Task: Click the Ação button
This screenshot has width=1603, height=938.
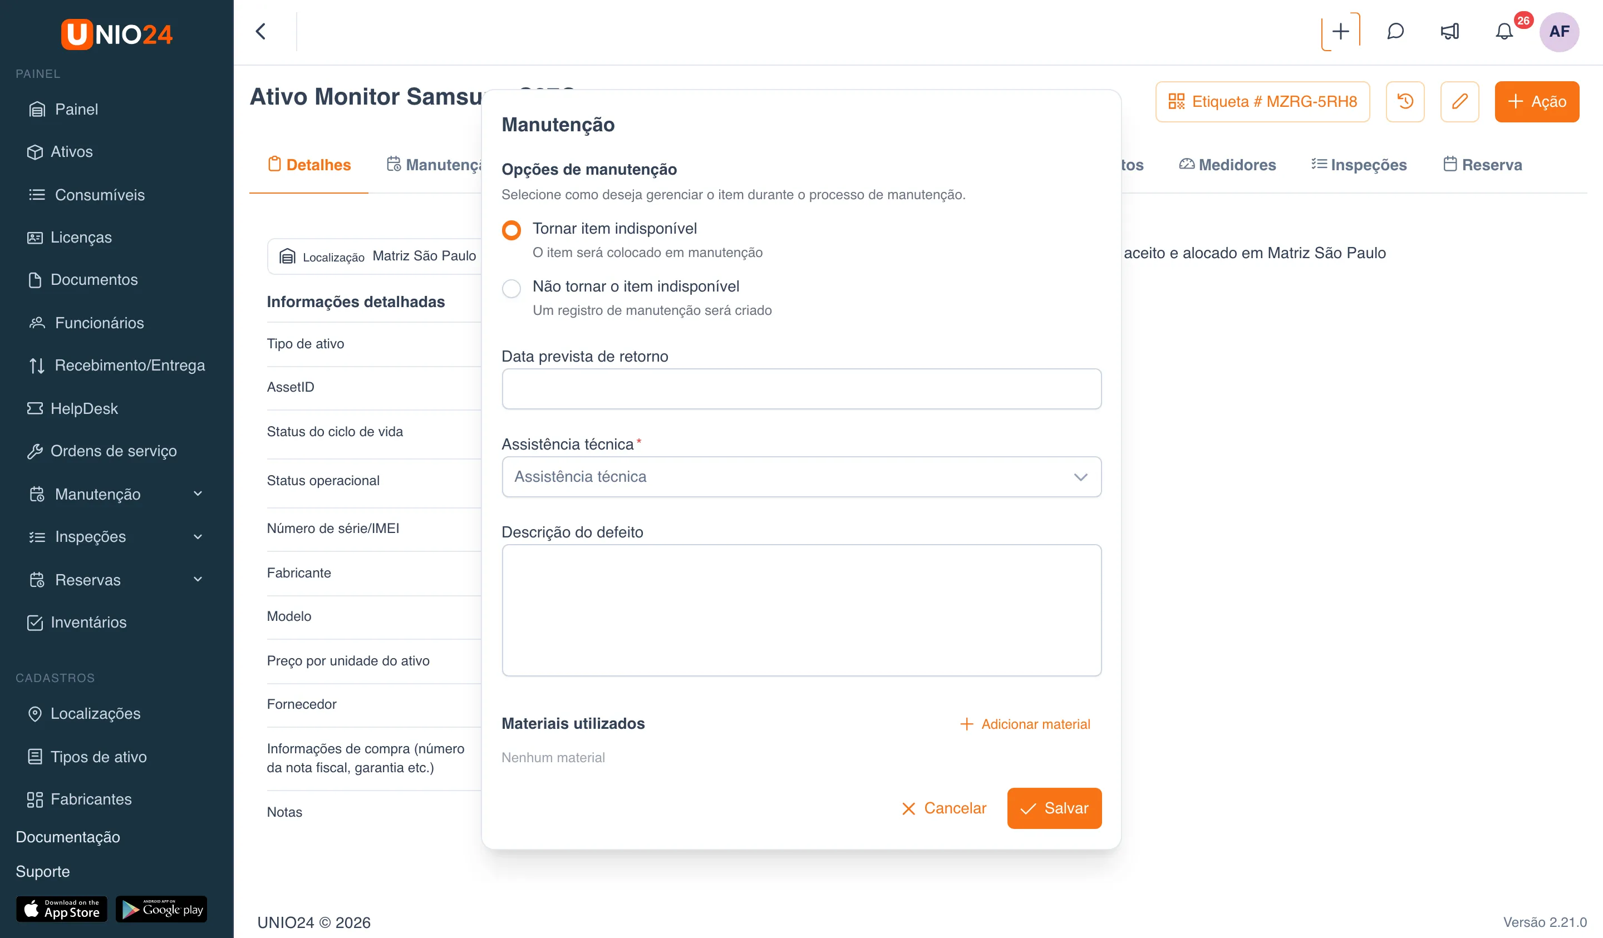Action: [x=1537, y=101]
